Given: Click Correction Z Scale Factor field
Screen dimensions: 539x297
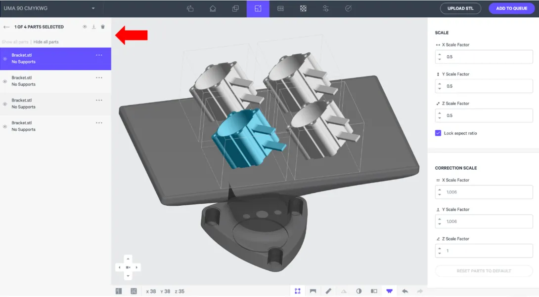Looking at the screenshot, I should point(484,251).
